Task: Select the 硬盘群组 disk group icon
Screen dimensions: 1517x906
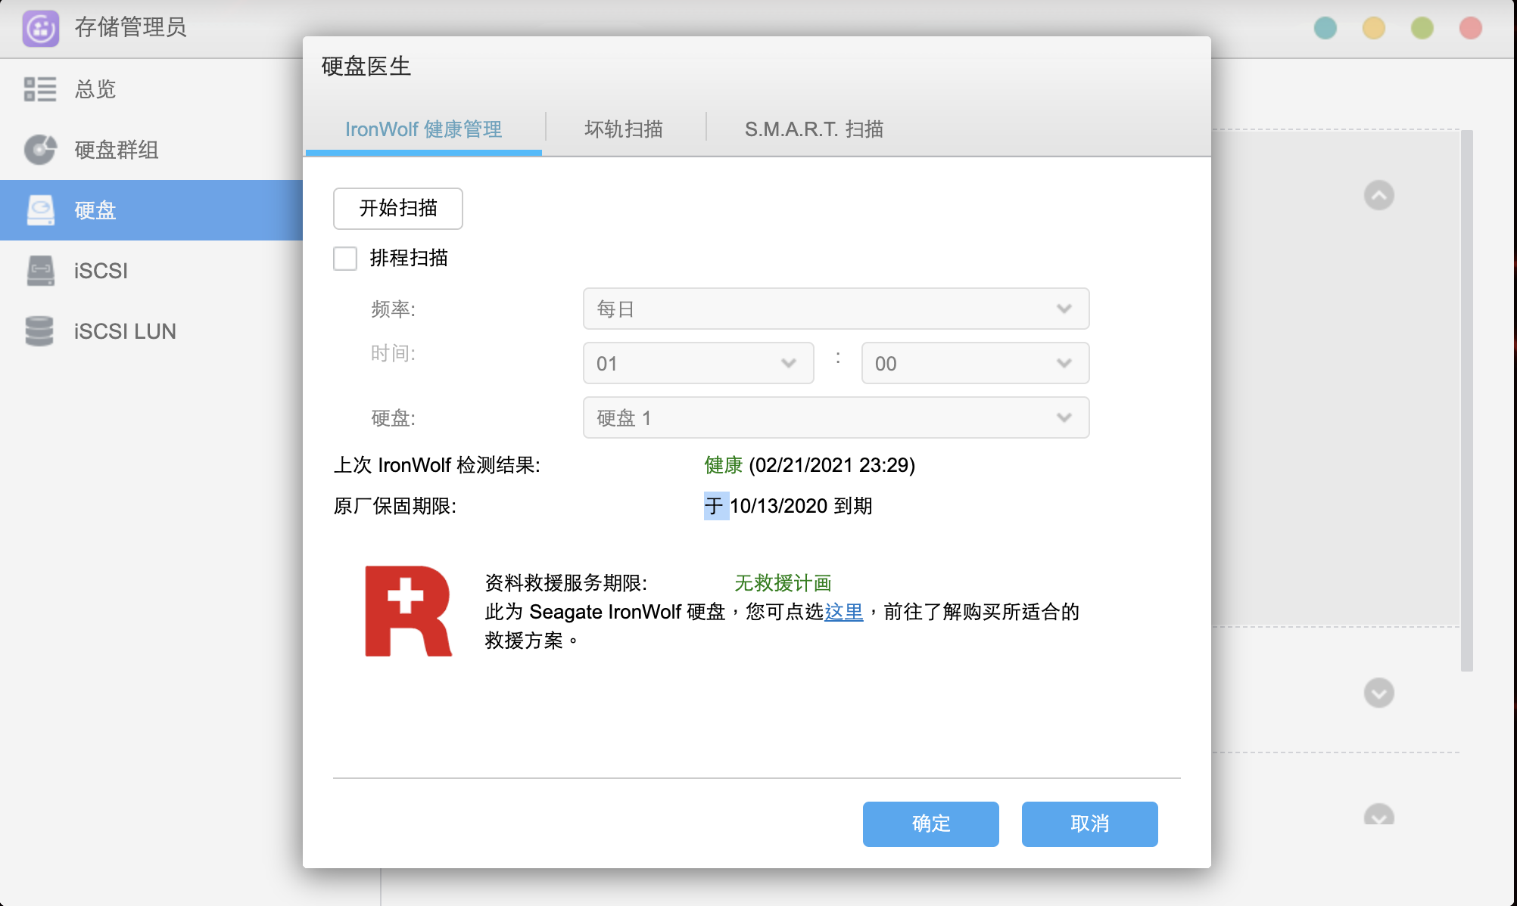Action: [40, 149]
